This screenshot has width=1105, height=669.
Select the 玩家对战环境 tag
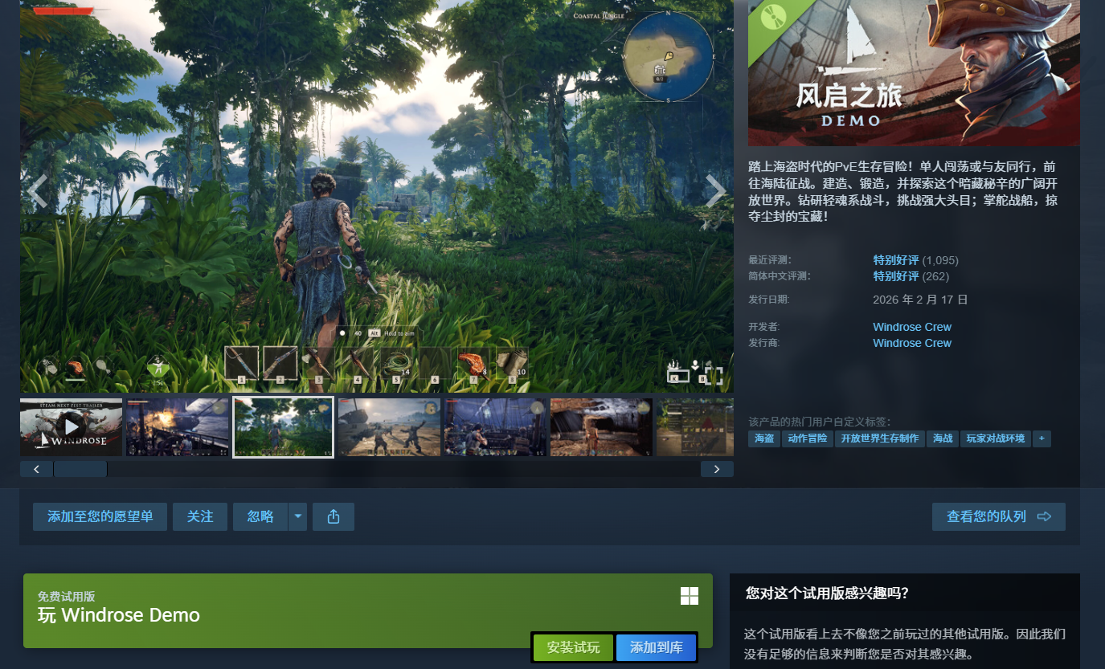click(x=995, y=439)
